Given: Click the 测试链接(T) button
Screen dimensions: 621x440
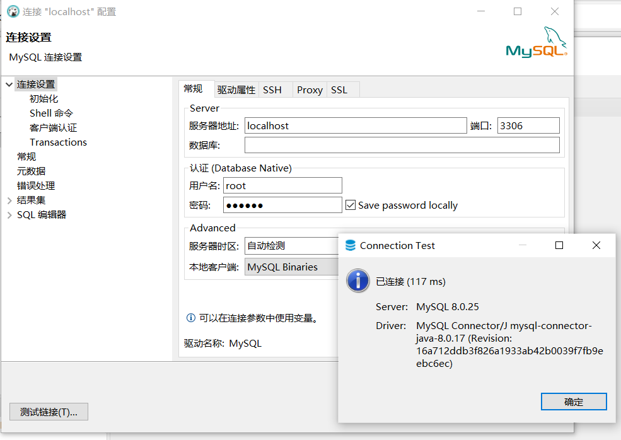Looking at the screenshot, I should (x=48, y=412).
